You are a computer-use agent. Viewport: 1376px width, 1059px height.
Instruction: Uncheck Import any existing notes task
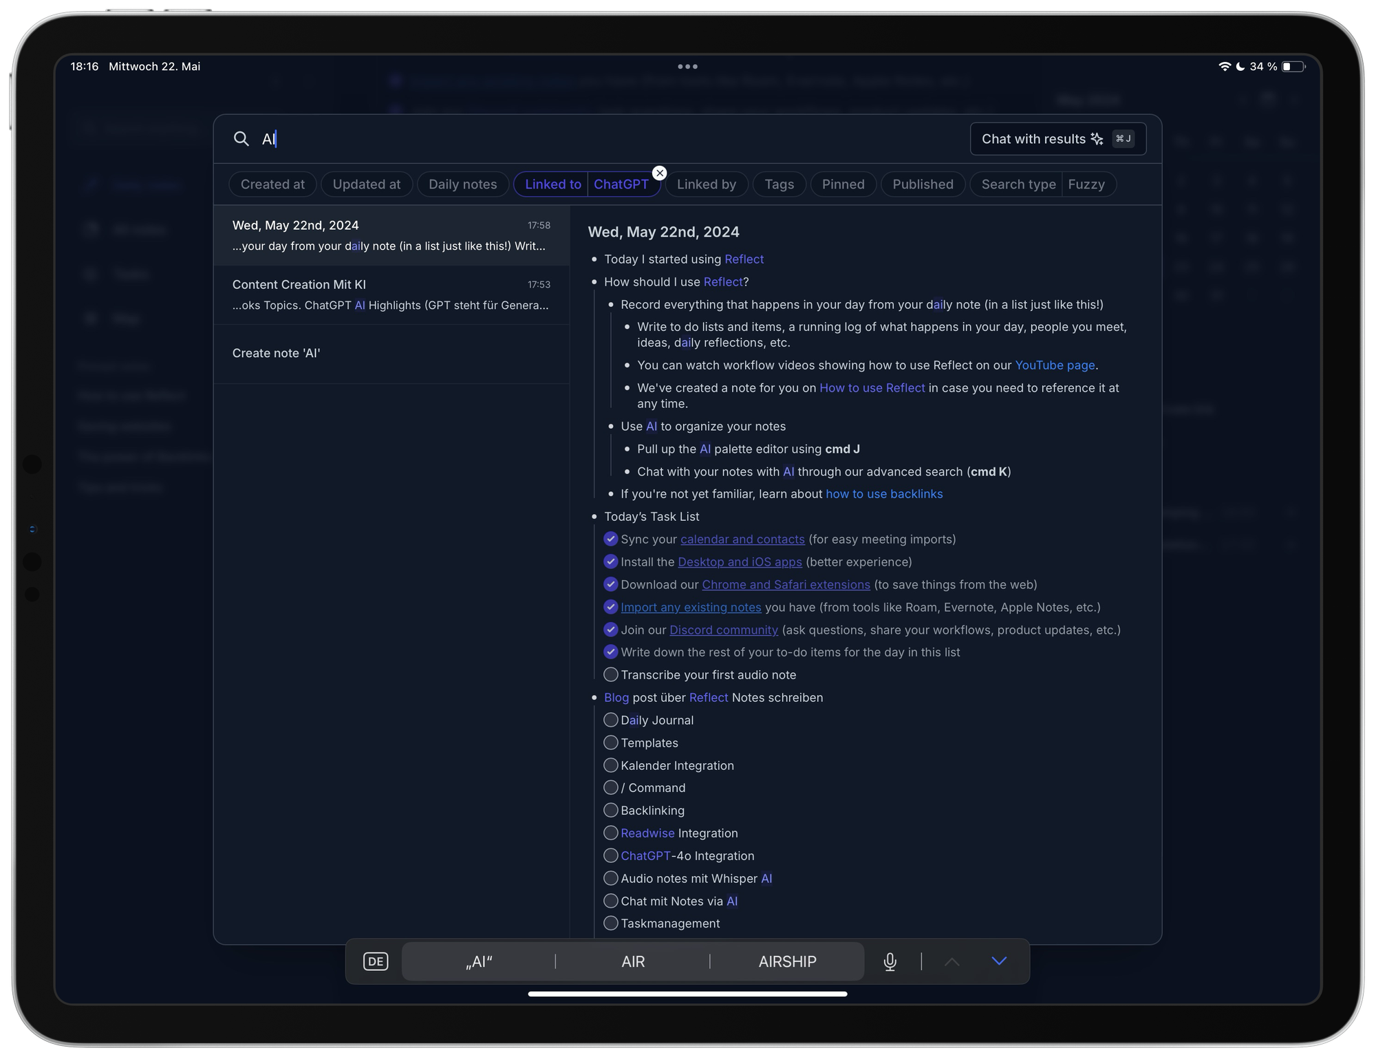click(610, 607)
